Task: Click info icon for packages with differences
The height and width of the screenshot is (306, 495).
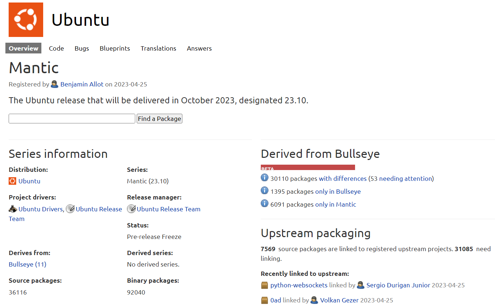Action: pos(265,178)
